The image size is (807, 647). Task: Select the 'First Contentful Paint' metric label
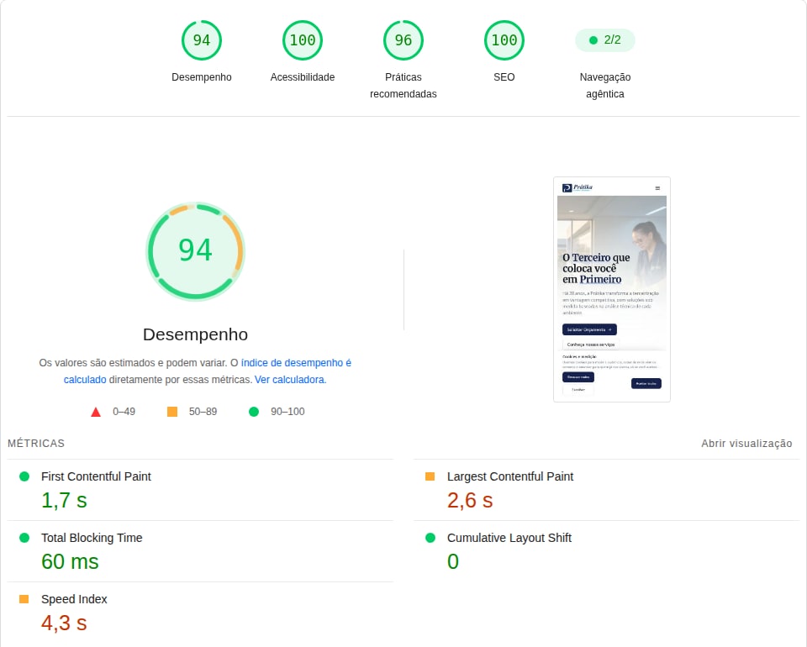click(x=96, y=476)
